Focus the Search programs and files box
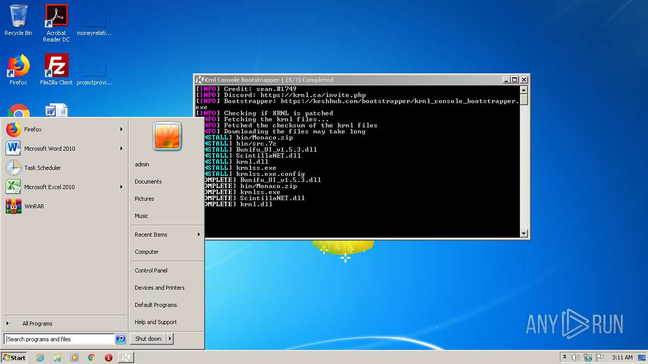 pyautogui.click(x=60, y=339)
